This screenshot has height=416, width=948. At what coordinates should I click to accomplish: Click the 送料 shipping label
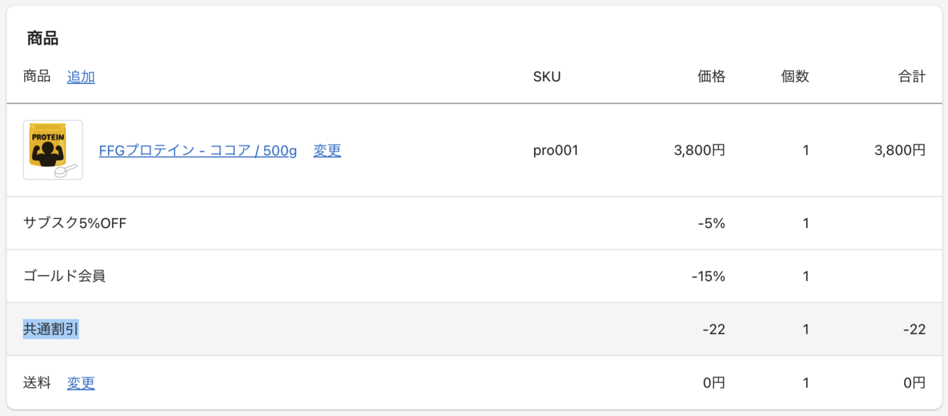[x=37, y=383]
